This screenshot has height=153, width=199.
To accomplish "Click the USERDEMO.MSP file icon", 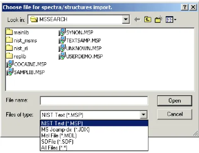I will pyautogui.click(x=62, y=56).
